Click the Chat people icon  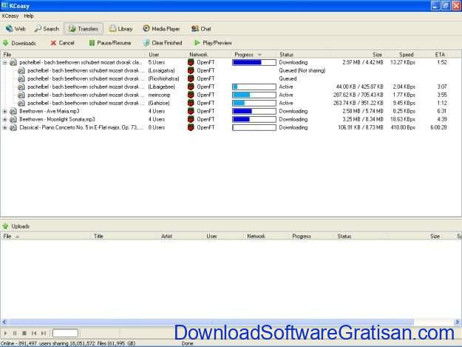pyautogui.click(x=194, y=29)
